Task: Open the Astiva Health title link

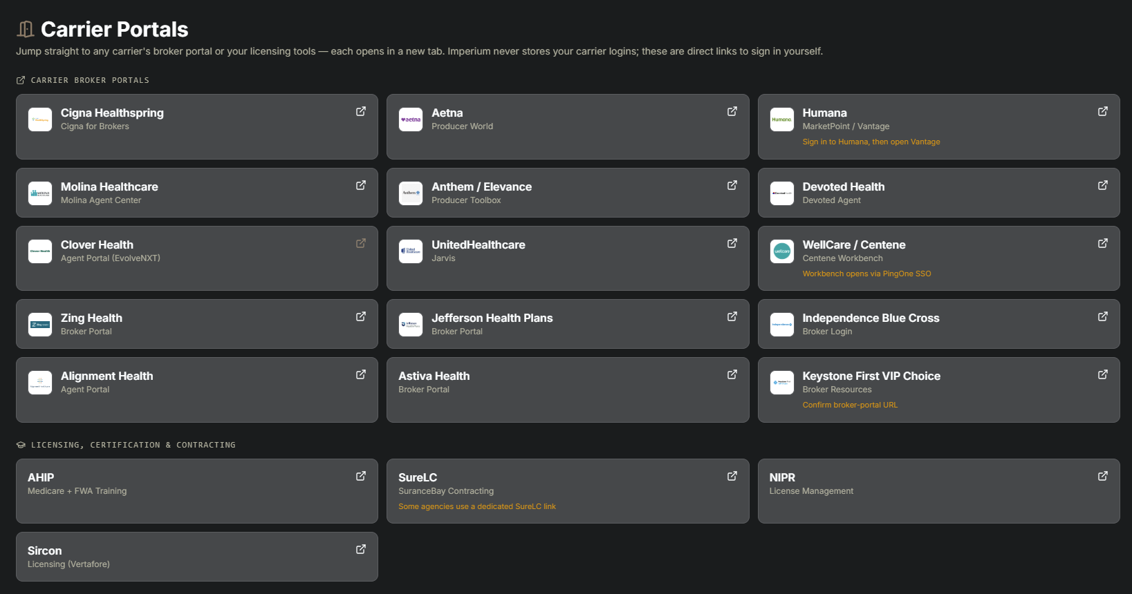Action: [434, 376]
